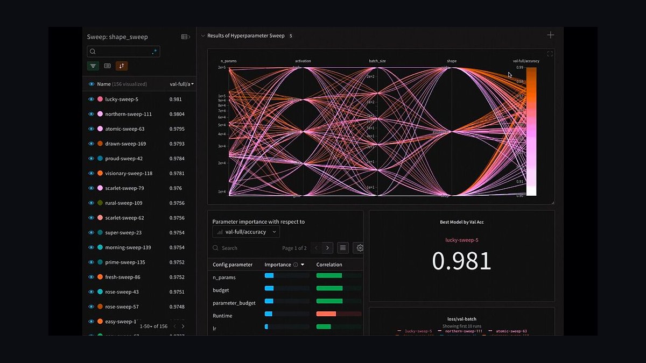This screenshot has width=646, height=363.
Task: Toggle the runs table expand icon beside Sweep title
Action: click(x=185, y=37)
